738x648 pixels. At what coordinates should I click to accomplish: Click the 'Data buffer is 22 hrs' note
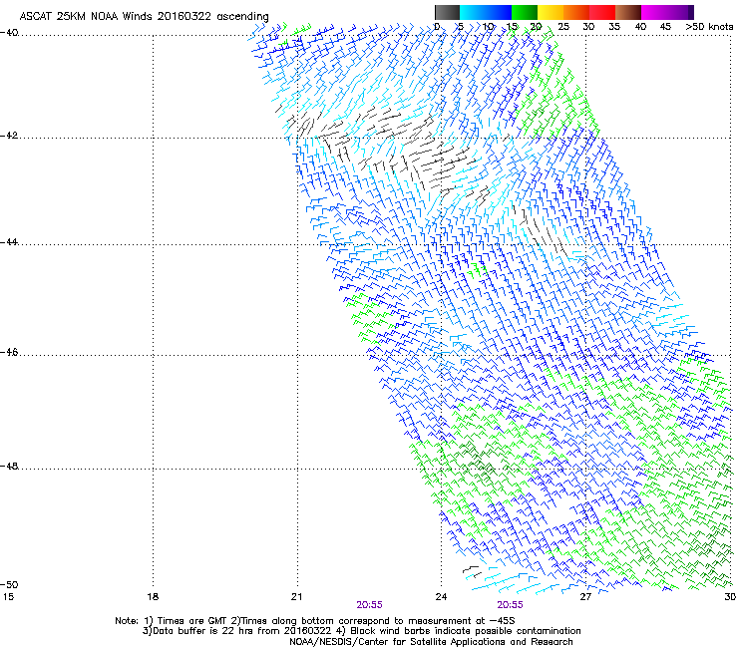tap(361, 631)
